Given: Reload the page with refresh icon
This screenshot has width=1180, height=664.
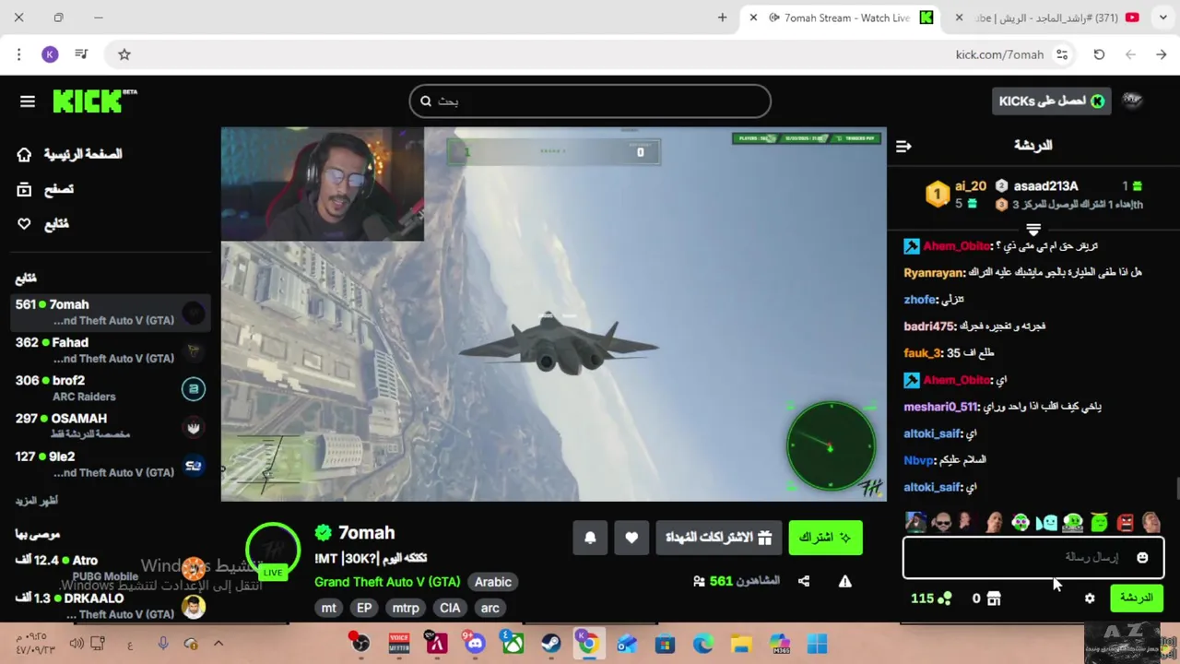Looking at the screenshot, I should click(x=1099, y=54).
